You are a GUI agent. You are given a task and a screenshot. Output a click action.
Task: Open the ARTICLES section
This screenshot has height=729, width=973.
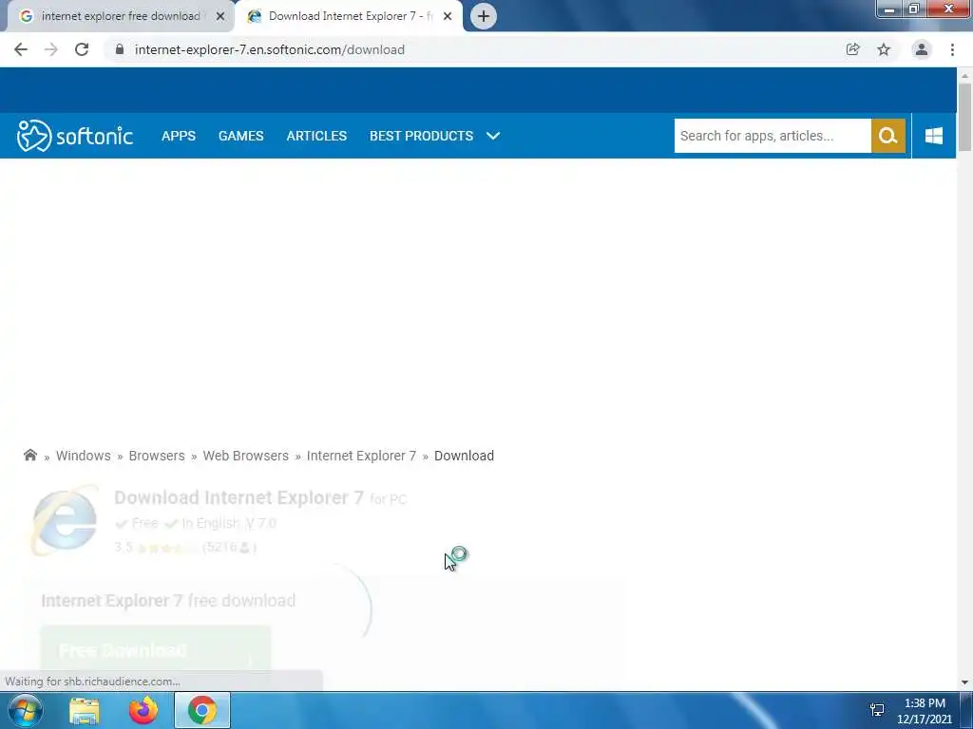coord(316,136)
